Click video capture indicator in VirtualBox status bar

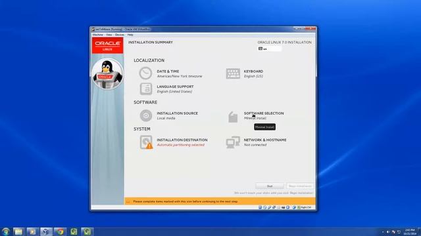(x=287, y=207)
